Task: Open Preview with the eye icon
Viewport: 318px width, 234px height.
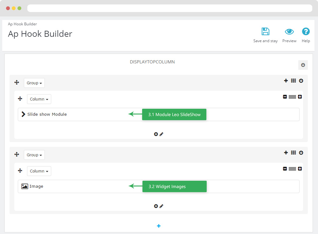Action: (289, 32)
